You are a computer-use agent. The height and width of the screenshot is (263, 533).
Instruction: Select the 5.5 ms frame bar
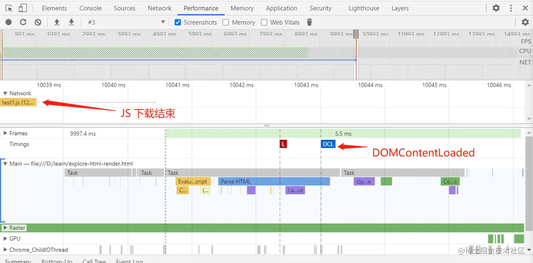pos(343,134)
